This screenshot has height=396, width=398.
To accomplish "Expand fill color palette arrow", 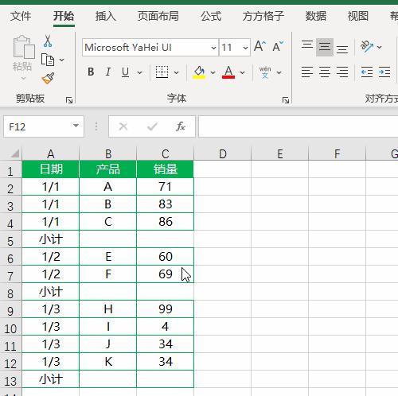I will point(213,72).
